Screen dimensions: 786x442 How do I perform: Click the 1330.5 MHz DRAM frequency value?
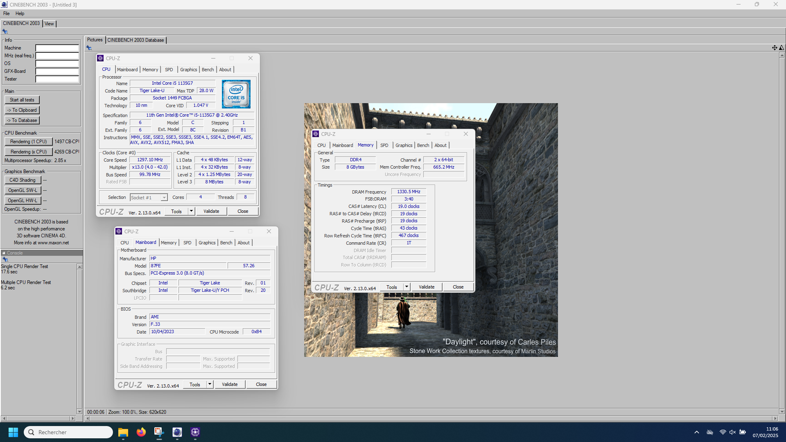click(x=409, y=192)
